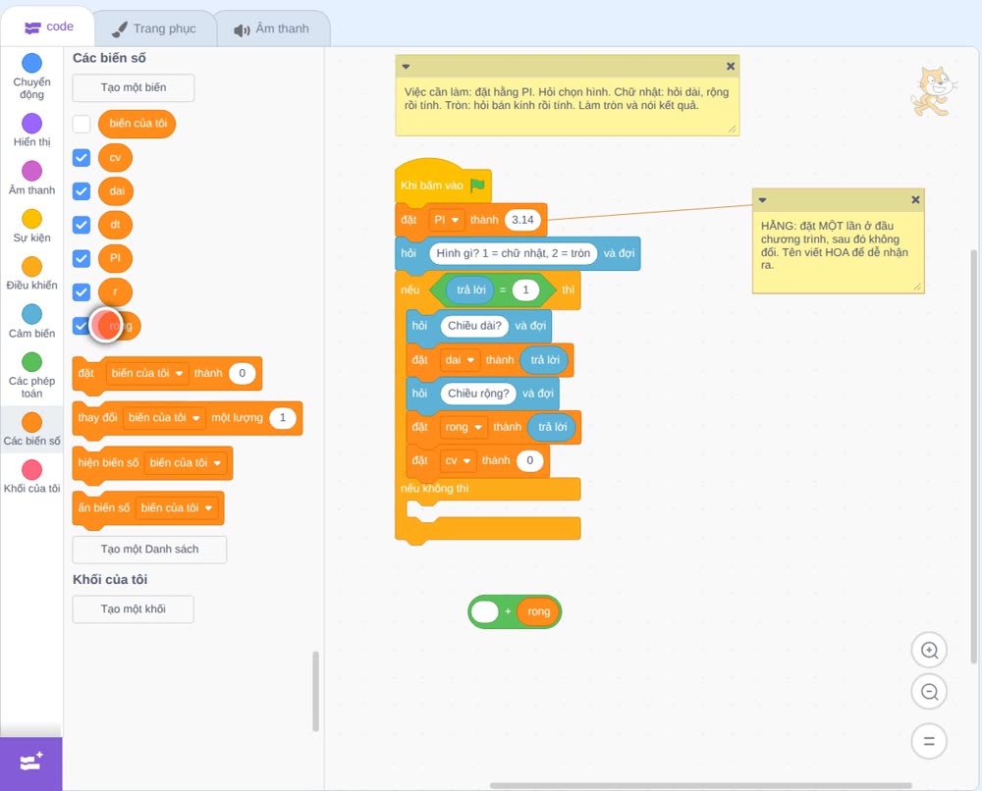Select the Chuyển động category circle
The width and height of the screenshot is (982, 791).
pyautogui.click(x=32, y=63)
